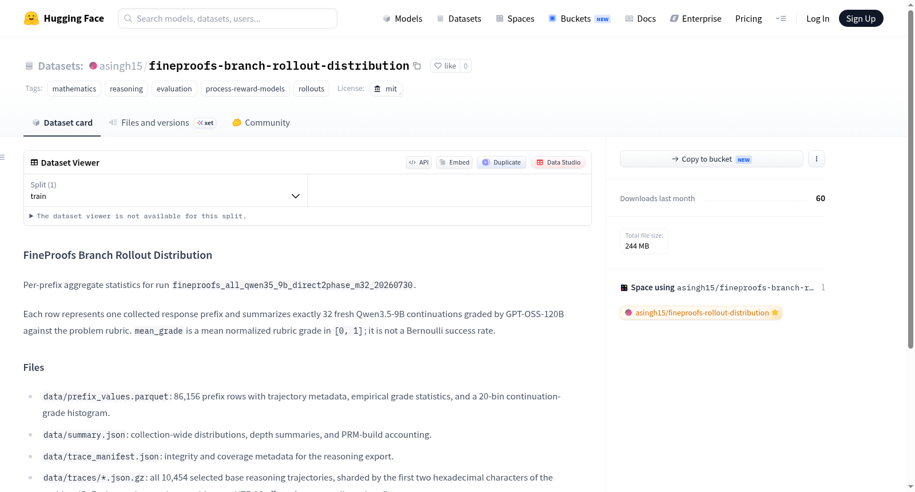Screen dimensions: 915x492
Task: Select the reasoning tag
Action: [126, 89]
